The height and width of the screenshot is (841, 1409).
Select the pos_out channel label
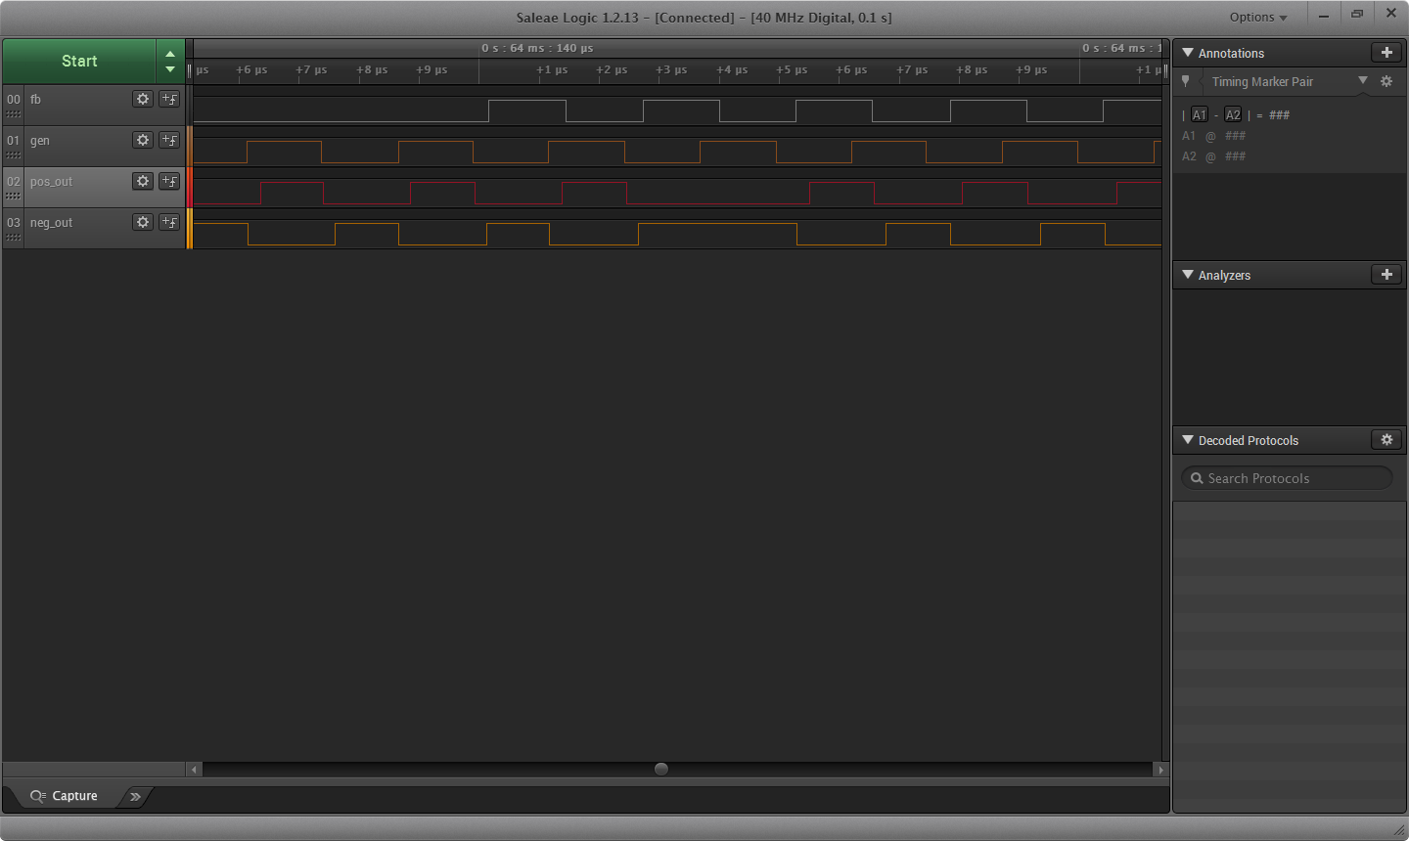(51, 181)
